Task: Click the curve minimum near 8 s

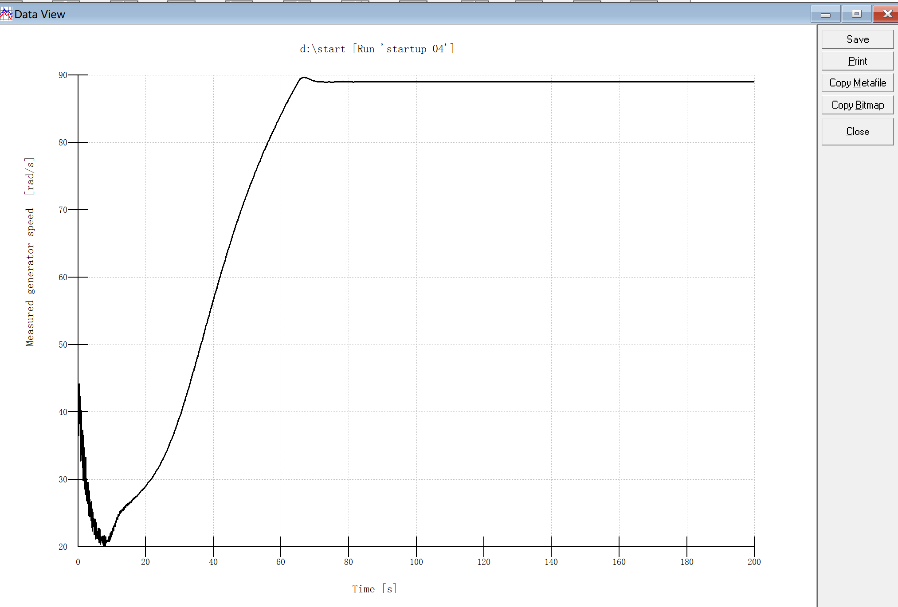Action: (x=105, y=544)
